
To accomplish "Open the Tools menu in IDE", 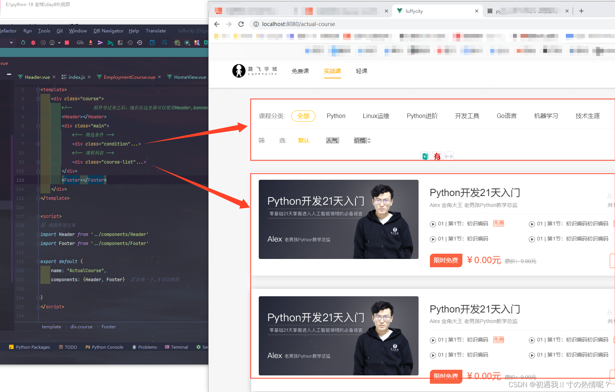I will (44, 31).
